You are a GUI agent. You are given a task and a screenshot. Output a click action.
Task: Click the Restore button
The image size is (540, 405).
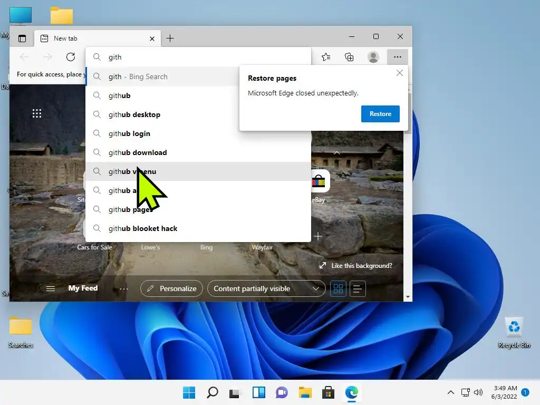point(380,114)
